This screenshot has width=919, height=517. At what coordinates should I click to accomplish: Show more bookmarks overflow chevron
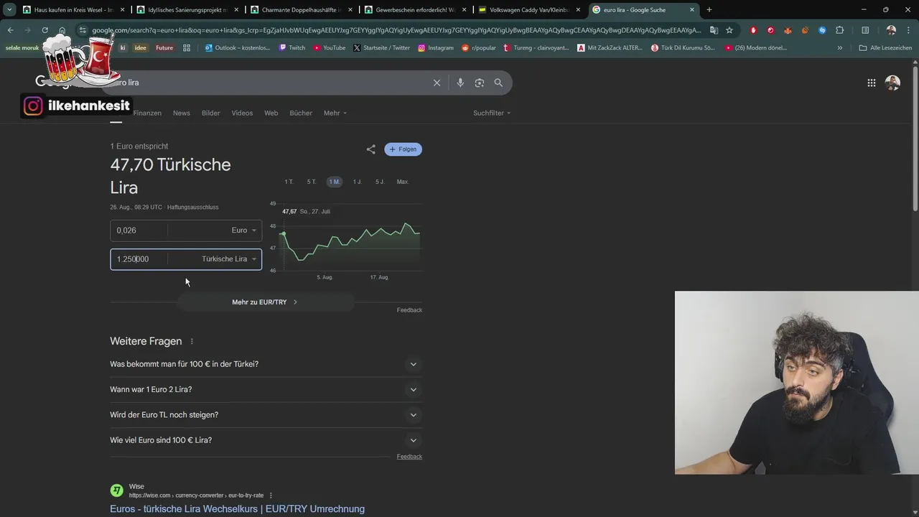coord(840,48)
